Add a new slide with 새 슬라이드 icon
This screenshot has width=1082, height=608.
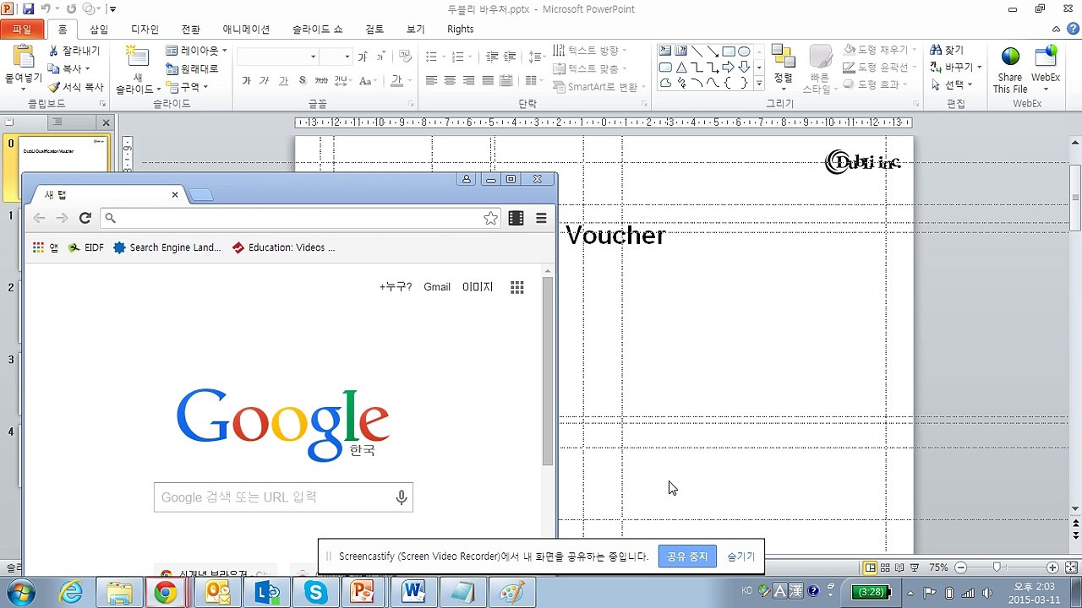[x=136, y=57]
